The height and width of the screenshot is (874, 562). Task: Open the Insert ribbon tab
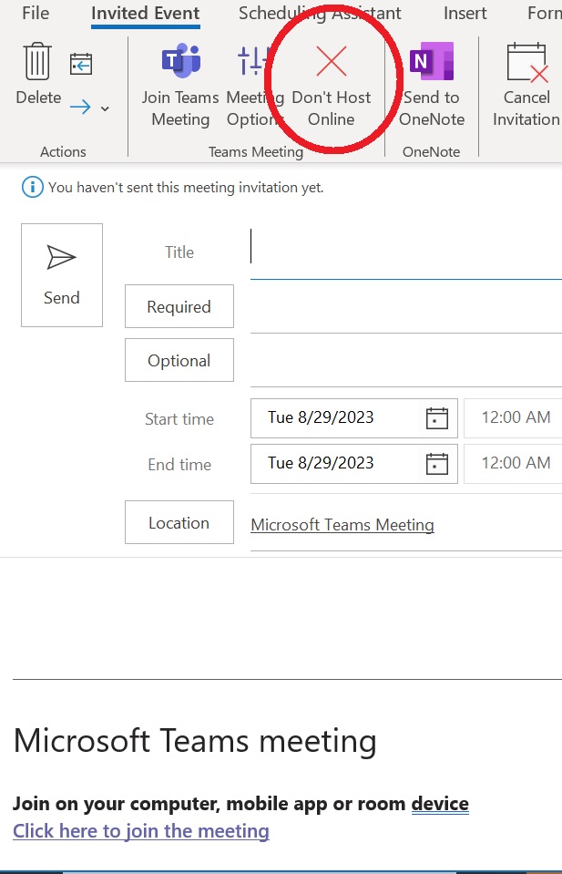[x=465, y=13]
